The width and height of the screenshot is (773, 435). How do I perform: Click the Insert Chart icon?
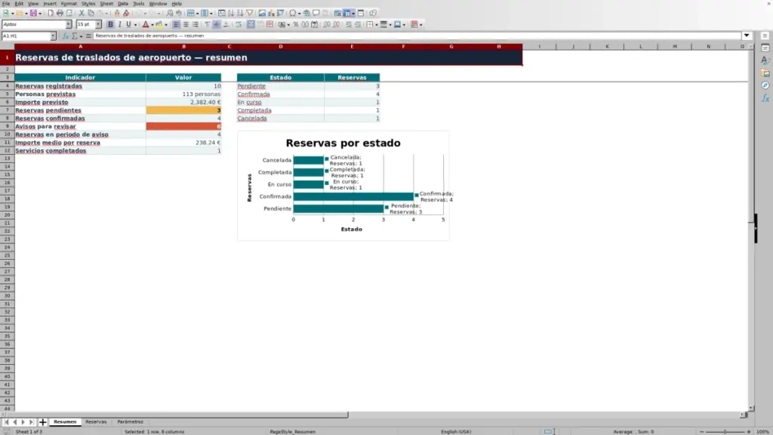point(271,14)
